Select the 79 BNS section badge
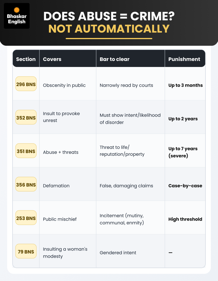The height and width of the screenshot is (281, 218). 26,251
